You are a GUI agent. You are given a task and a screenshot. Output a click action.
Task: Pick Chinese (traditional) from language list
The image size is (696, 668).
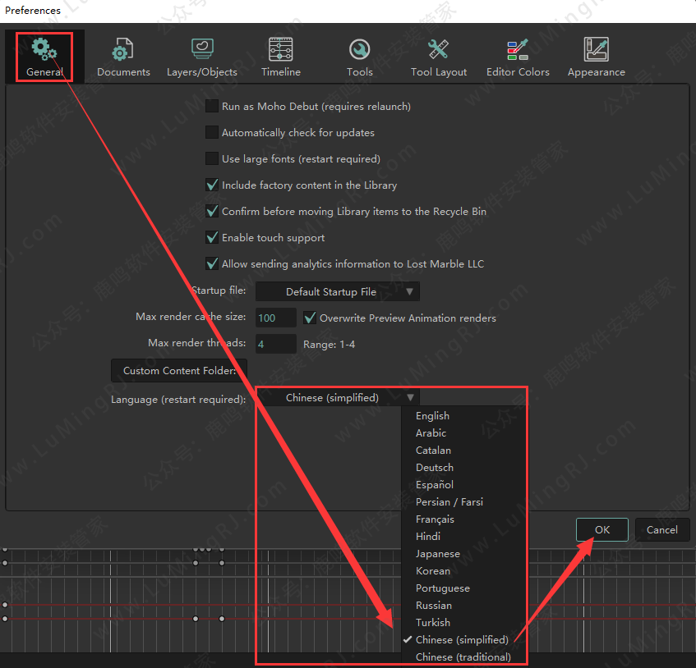pyautogui.click(x=463, y=657)
